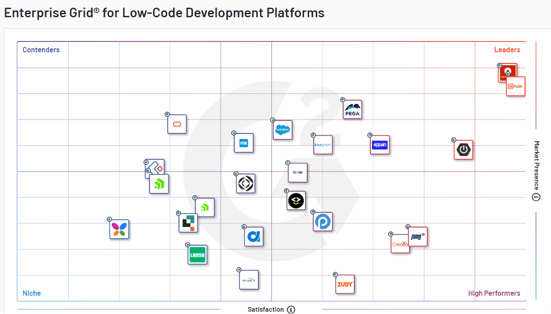The width and height of the screenshot is (551, 314).
Task: Click the Mendix mx logo tile
Action: pyautogui.click(x=244, y=143)
